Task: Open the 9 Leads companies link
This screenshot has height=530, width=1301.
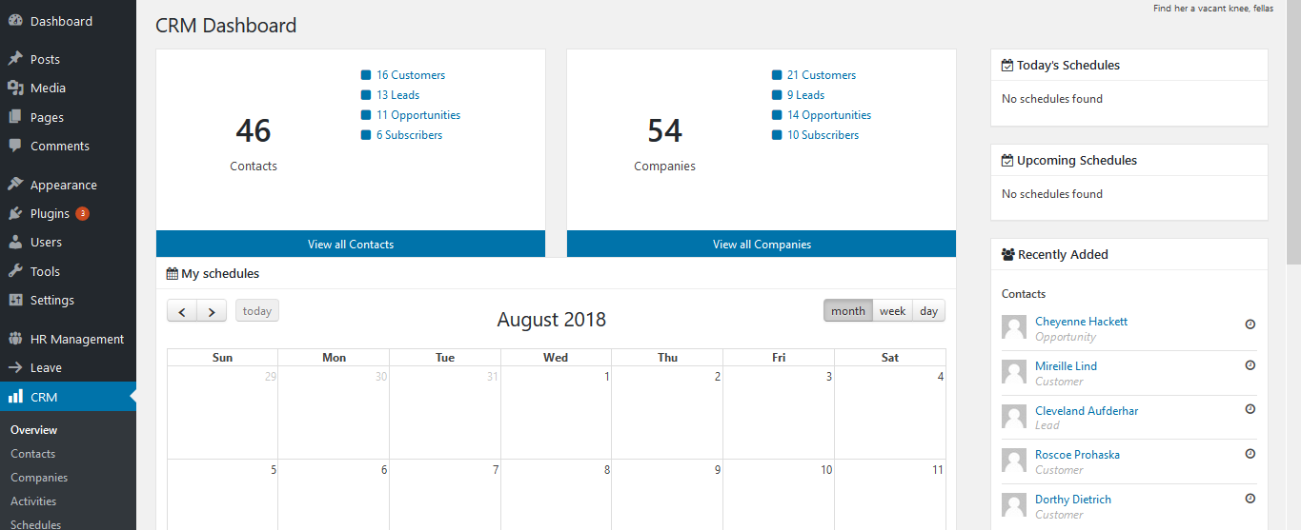Action: pyautogui.click(x=806, y=95)
